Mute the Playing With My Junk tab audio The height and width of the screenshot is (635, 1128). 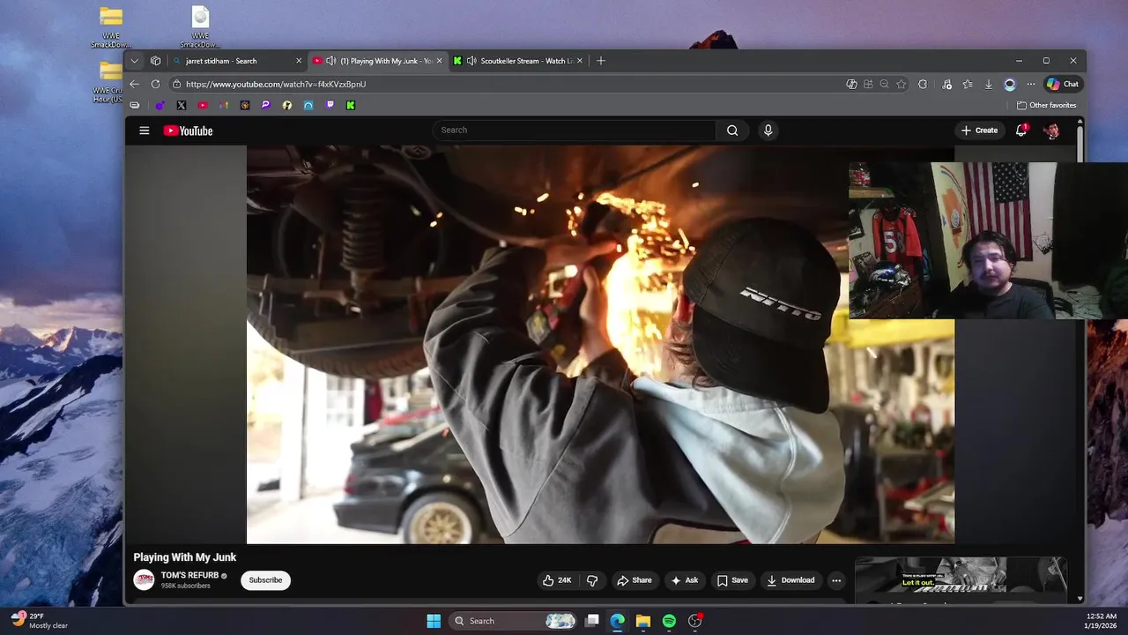330,61
